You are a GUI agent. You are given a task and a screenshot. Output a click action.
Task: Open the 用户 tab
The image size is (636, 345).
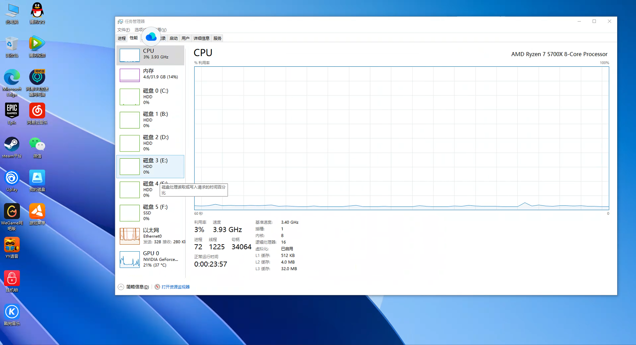coord(185,38)
